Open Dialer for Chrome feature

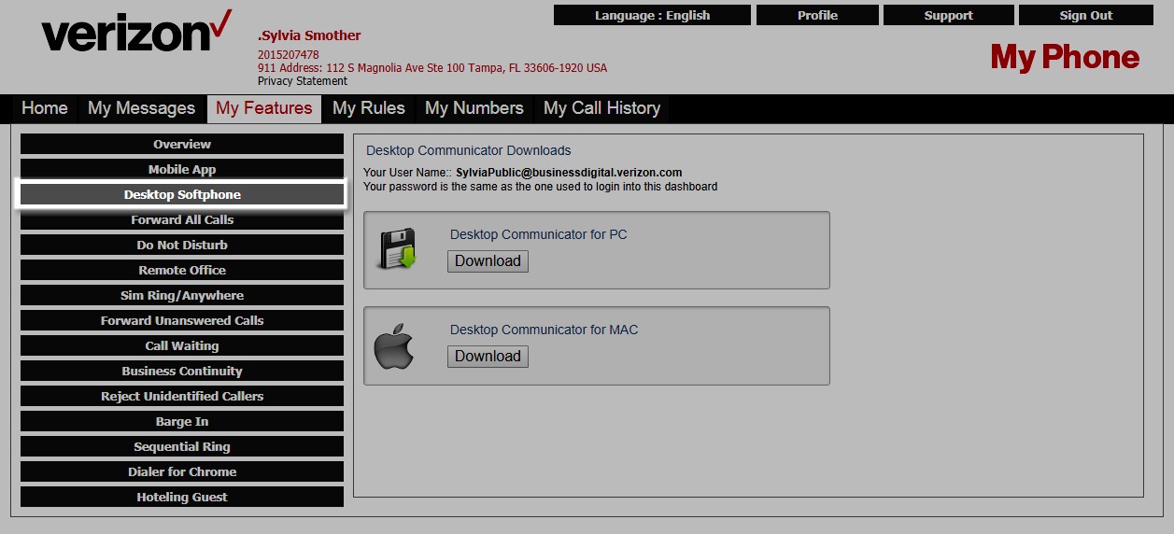(182, 471)
